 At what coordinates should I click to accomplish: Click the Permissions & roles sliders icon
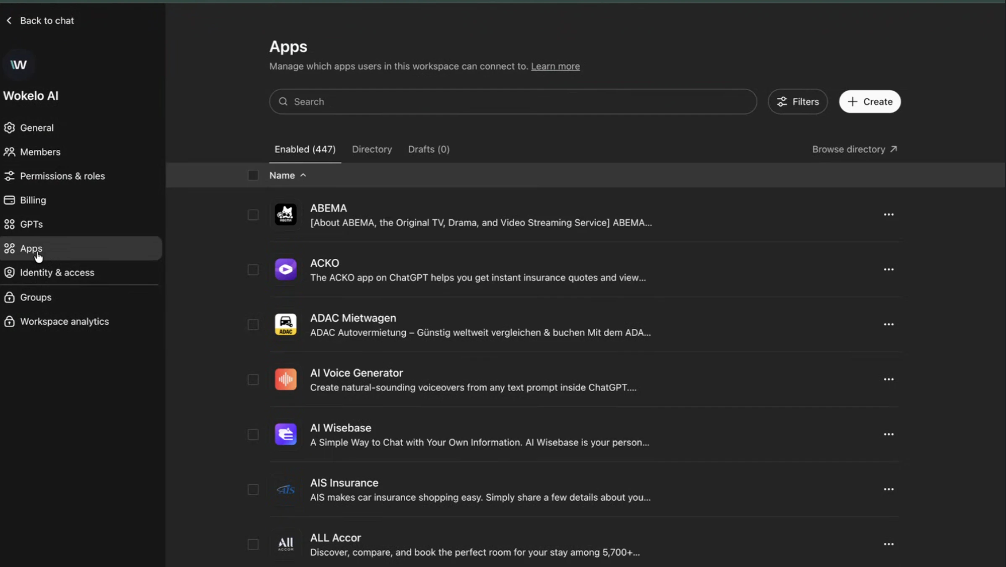click(9, 176)
